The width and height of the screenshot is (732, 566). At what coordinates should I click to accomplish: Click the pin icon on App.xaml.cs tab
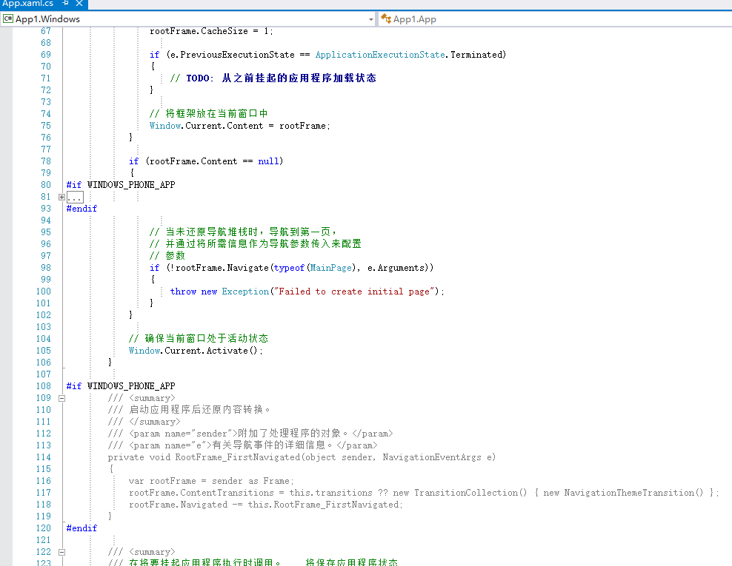(x=65, y=3)
